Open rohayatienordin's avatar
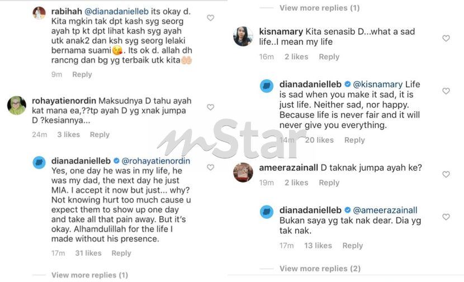The image size is (464, 282). tap(17, 105)
